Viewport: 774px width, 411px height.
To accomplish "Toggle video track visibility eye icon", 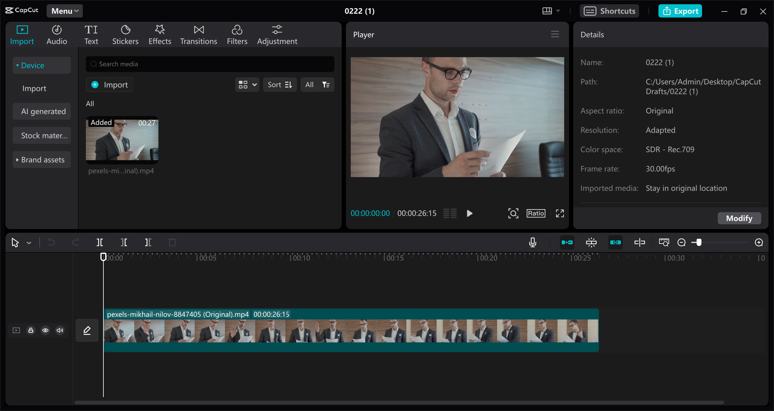I will [45, 330].
